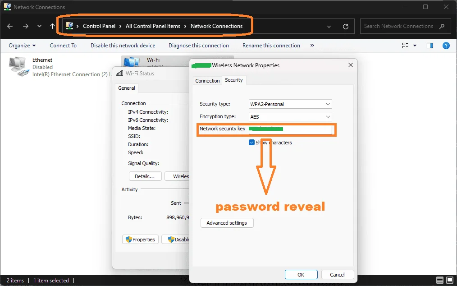The height and width of the screenshot is (286, 457).
Task: Open Advanced settings
Action: pyautogui.click(x=227, y=223)
